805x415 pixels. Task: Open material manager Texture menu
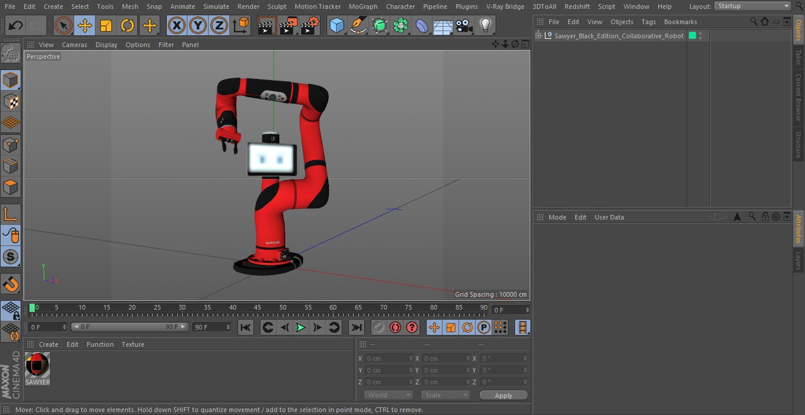point(133,344)
